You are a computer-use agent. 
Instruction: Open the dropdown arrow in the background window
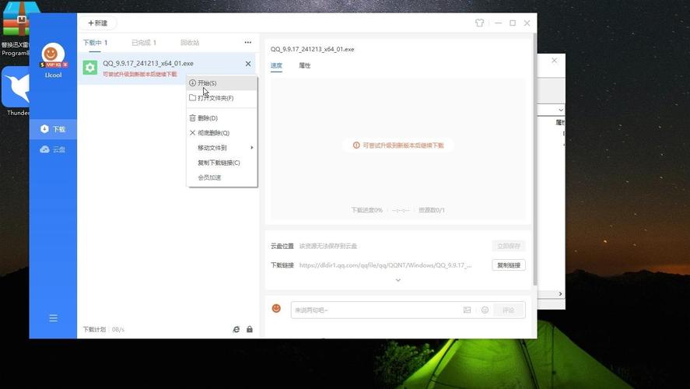coord(561,110)
